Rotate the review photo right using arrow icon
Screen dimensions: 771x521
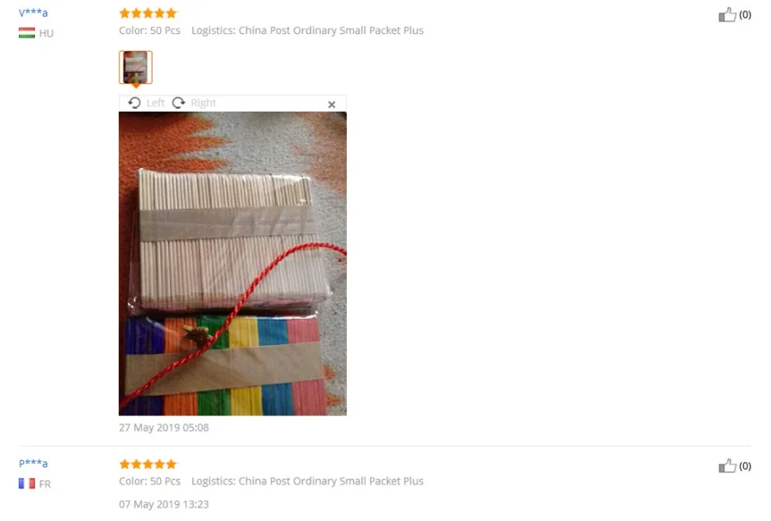(x=179, y=103)
